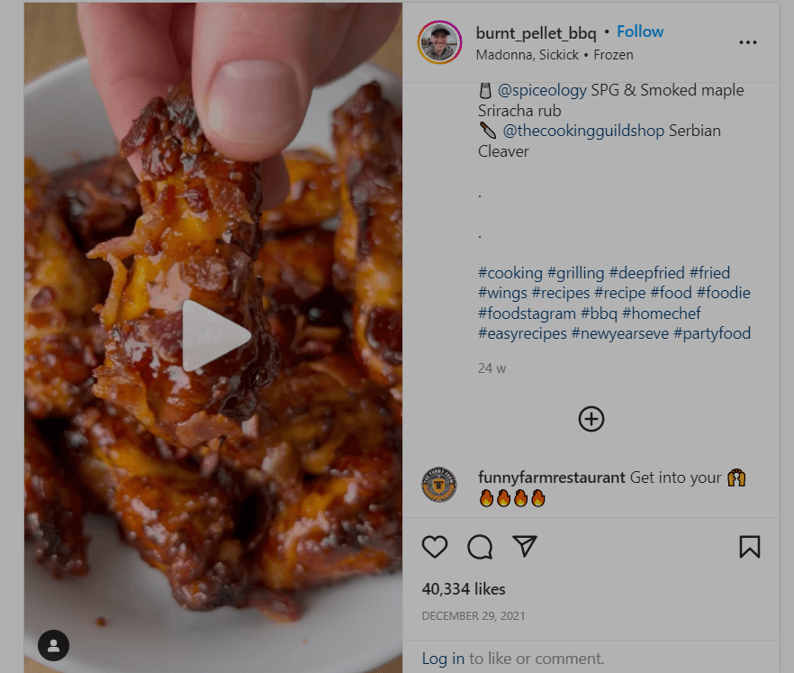Share the post via the paper plane icon

click(x=525, y=545)
